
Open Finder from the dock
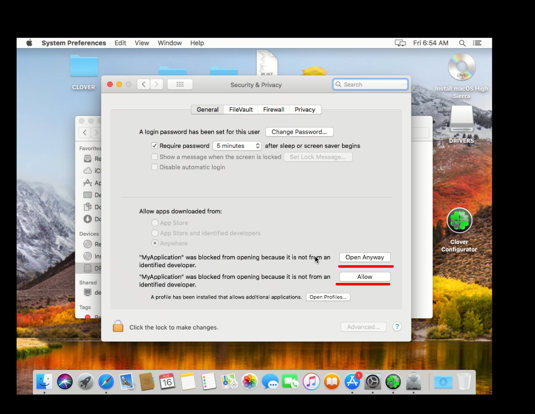click(x=45, y=381)
